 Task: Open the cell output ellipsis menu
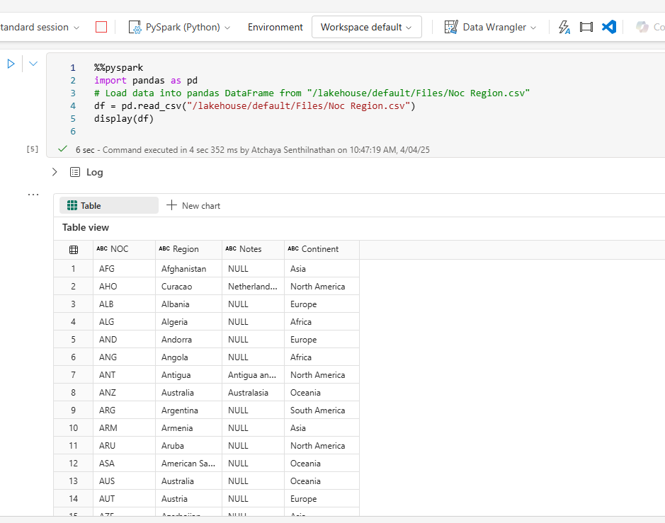tap(33, 194)
